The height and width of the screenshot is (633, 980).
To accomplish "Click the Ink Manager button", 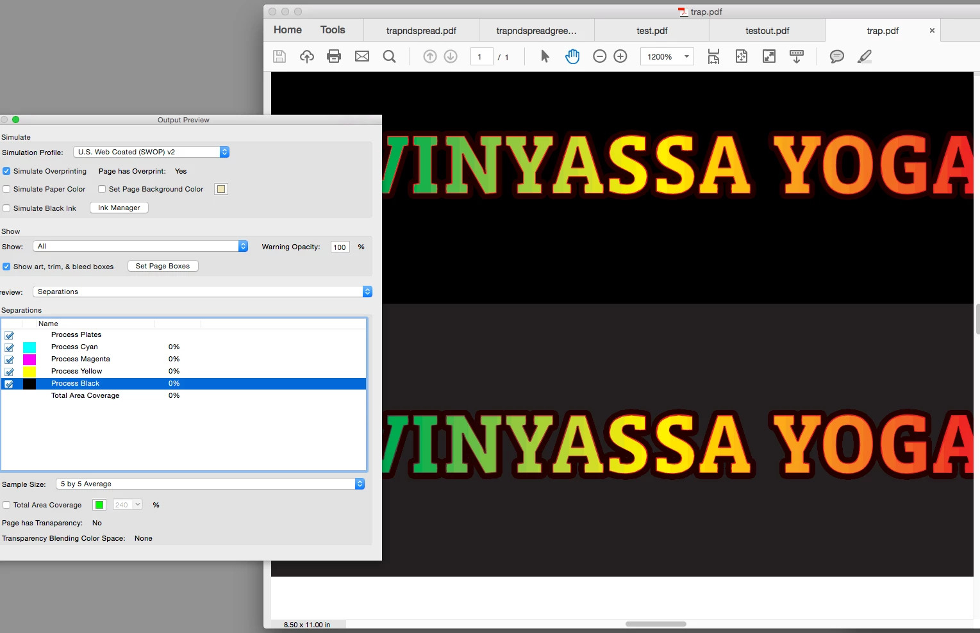I will click(119, 208).
